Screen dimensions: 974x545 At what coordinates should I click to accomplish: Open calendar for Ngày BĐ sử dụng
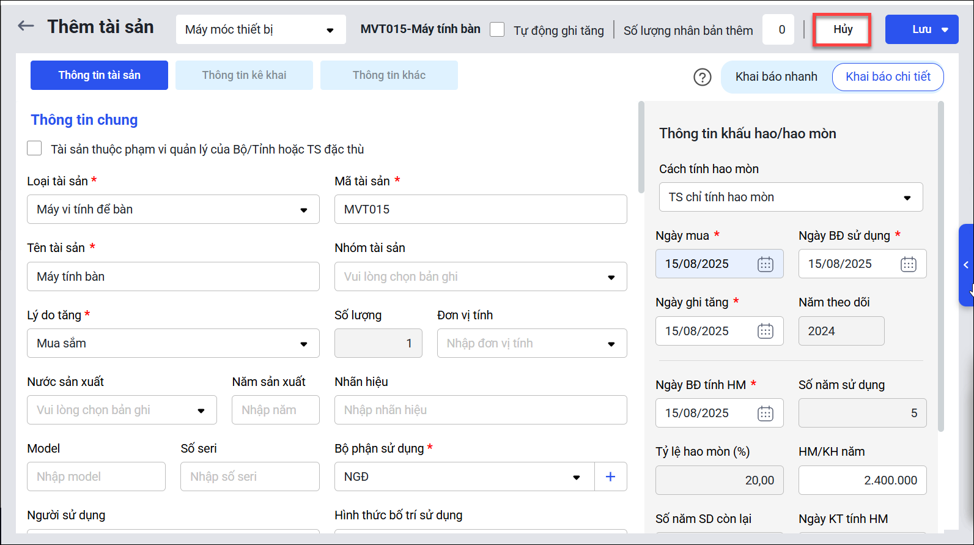[909, 264]
